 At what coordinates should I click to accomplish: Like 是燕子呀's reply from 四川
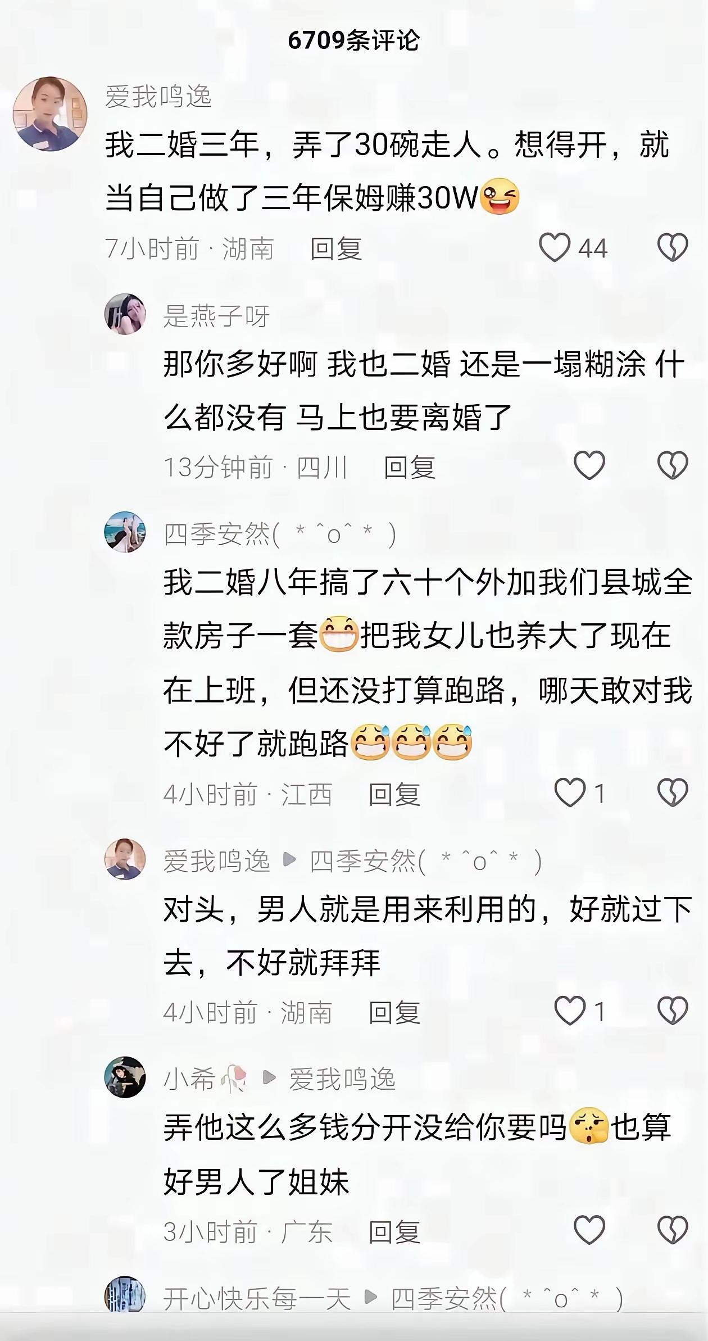point(589,466)
